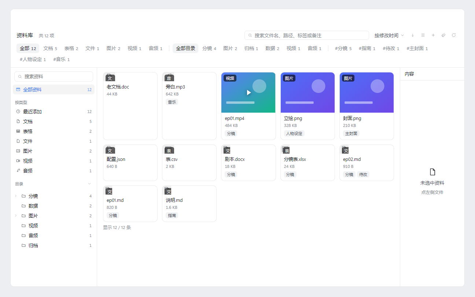Click the 人物设定 tag on 立绘.png card
The height and width of the screenshot is (297, 475).
point(294,134)
